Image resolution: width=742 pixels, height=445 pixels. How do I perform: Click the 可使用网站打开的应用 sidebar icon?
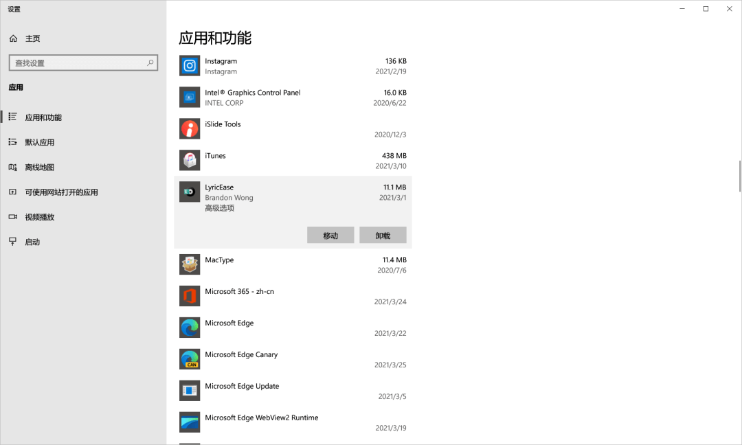tap(13, 192)
